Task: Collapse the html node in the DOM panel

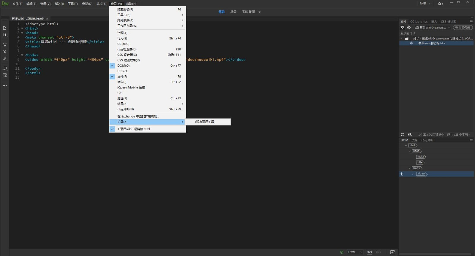Action: (x=406, y=145)
